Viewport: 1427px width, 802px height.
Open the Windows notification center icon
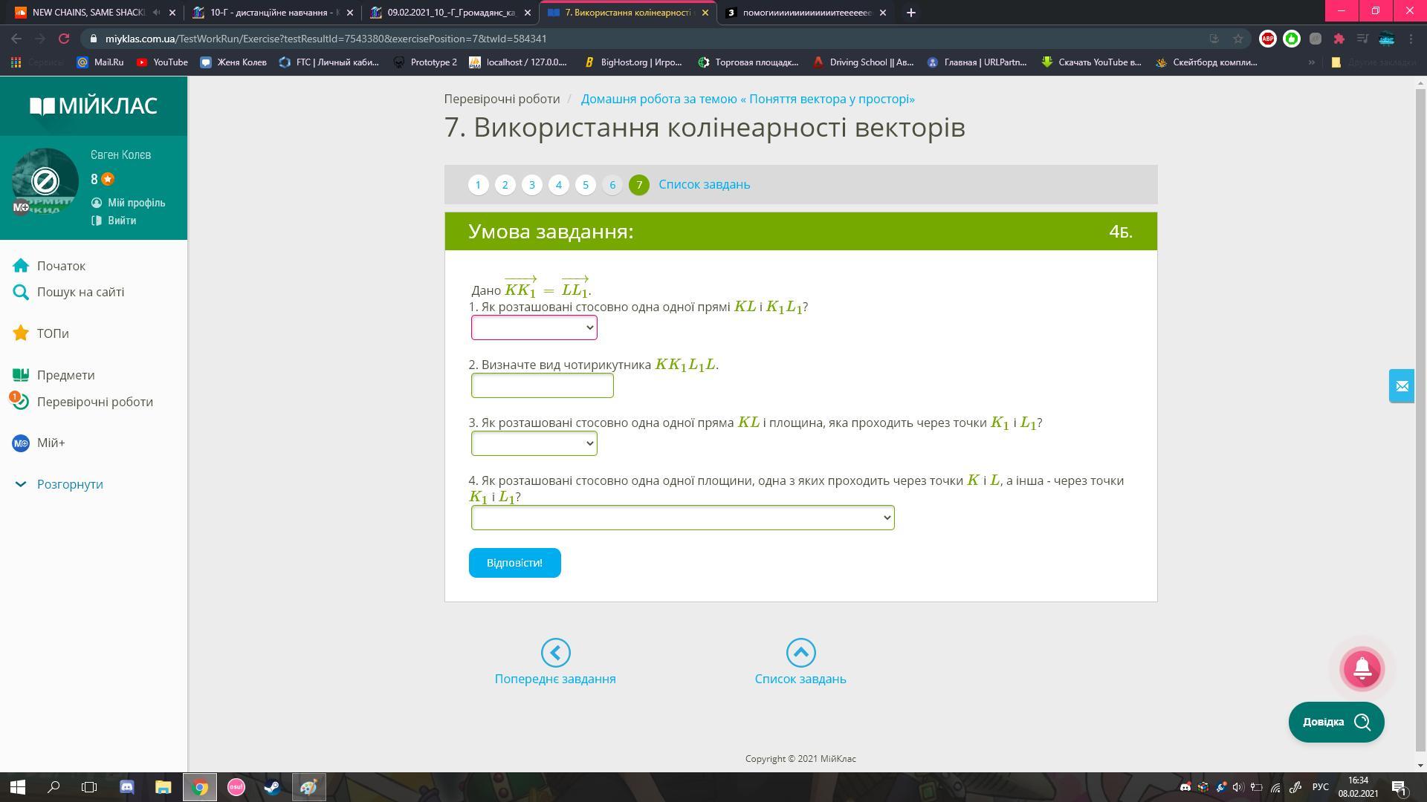[1399, 787]
